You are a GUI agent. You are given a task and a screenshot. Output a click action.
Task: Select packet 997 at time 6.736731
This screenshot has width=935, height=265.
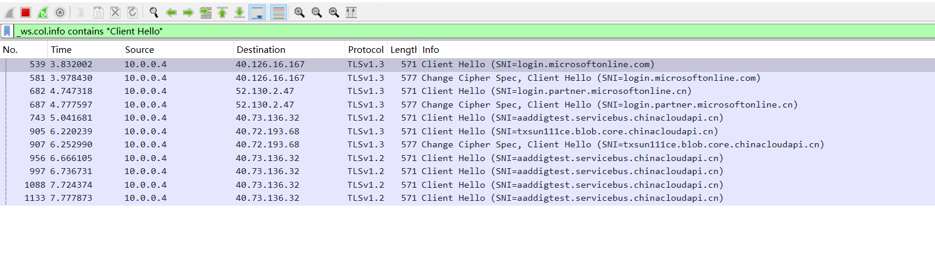[467, 171]
